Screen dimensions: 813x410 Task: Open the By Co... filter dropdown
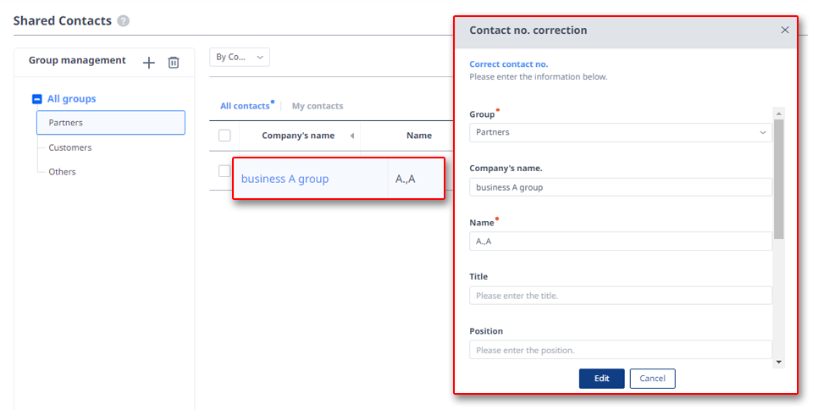click(x=240, y=57)
